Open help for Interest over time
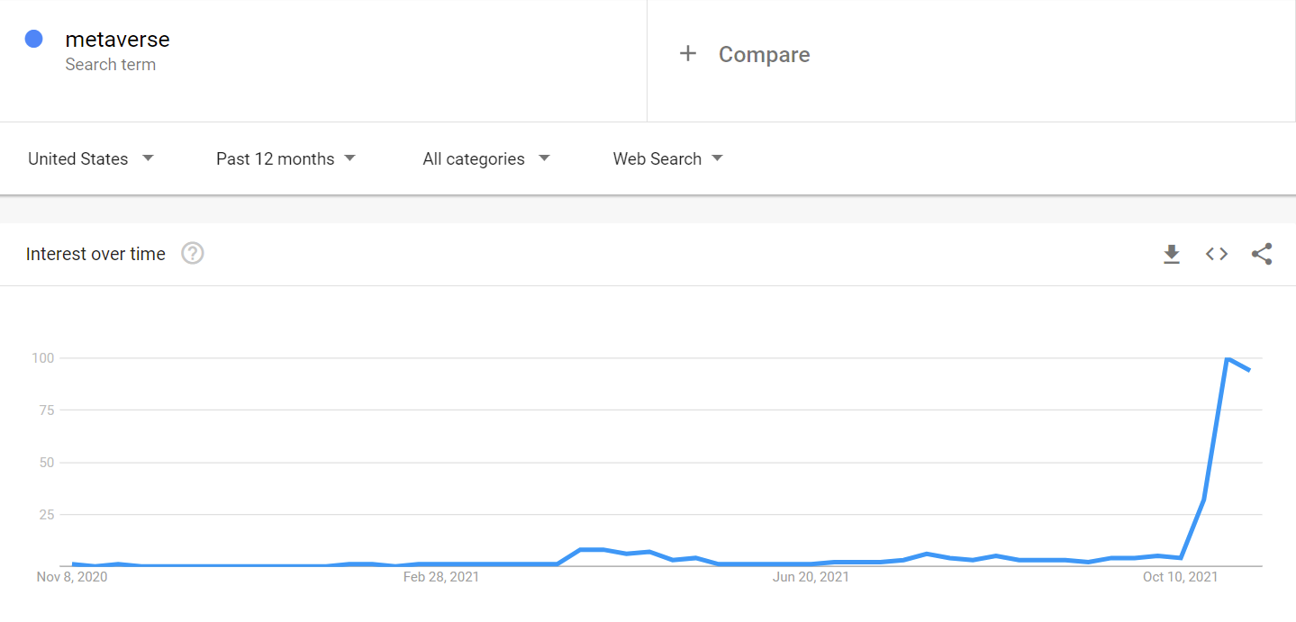The width and height of the screenshot is (1296, 622). [193, 254]
